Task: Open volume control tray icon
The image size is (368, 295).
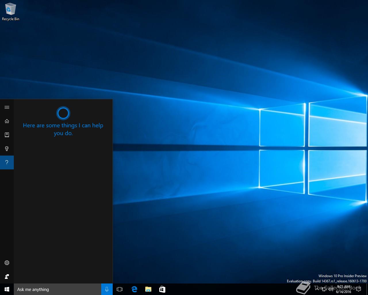Action: pos(331,289)
